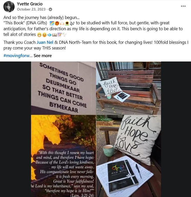Viewport: 191px width, 197px height.
Task: Click the open book emoji
Action: pos(55,35)
